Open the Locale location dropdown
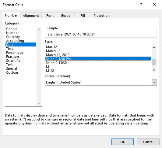Screen dimensions: 162x148 coord(154,82)
